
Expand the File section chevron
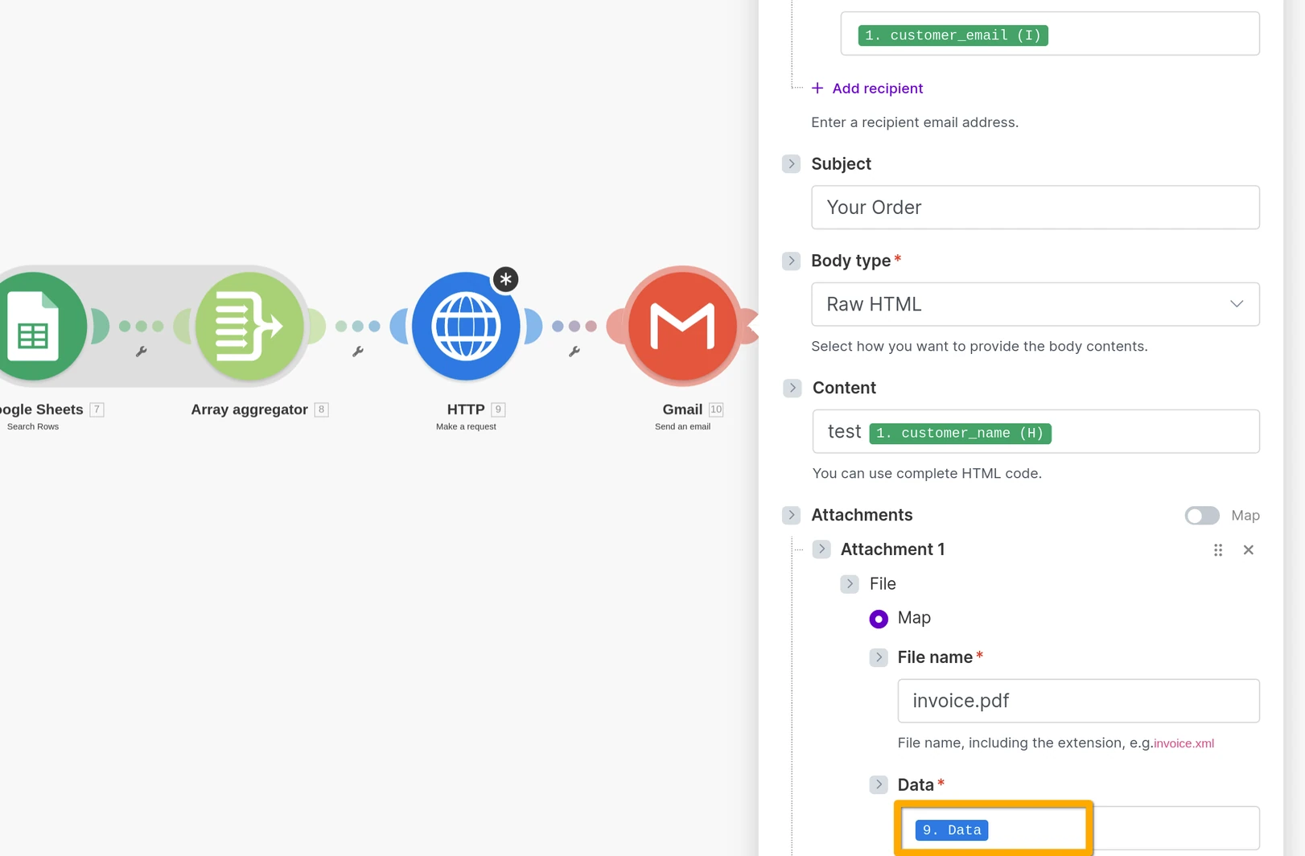point(850,584)
